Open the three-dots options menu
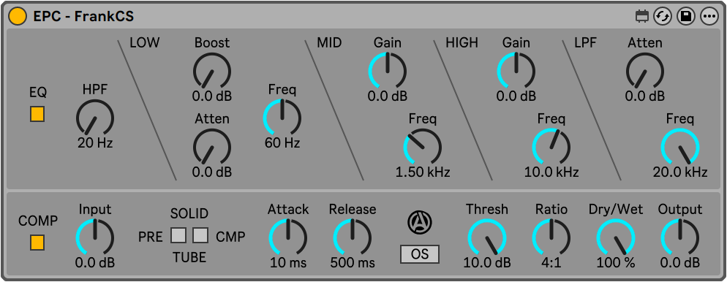727x282 pixels. (x=709, y=17)
